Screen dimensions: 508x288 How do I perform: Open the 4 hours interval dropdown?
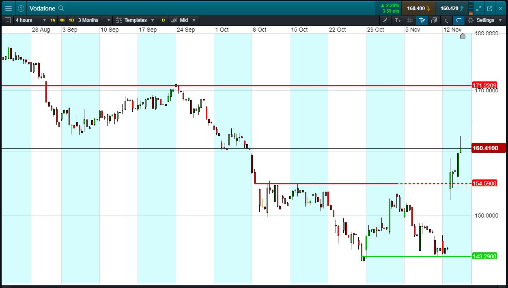(30, 20)
